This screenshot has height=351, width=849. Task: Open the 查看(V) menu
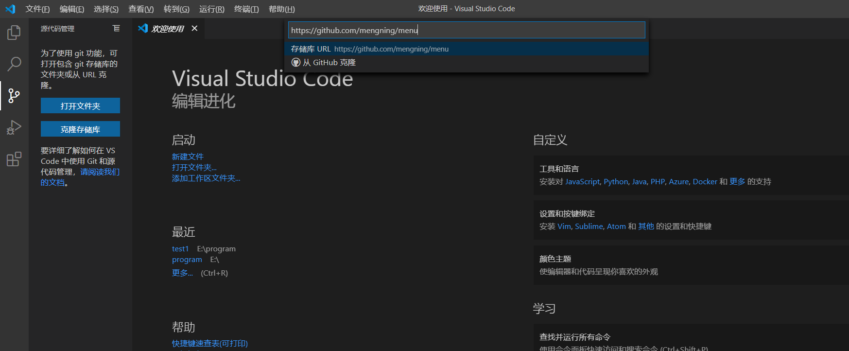(x=141, y=9)
